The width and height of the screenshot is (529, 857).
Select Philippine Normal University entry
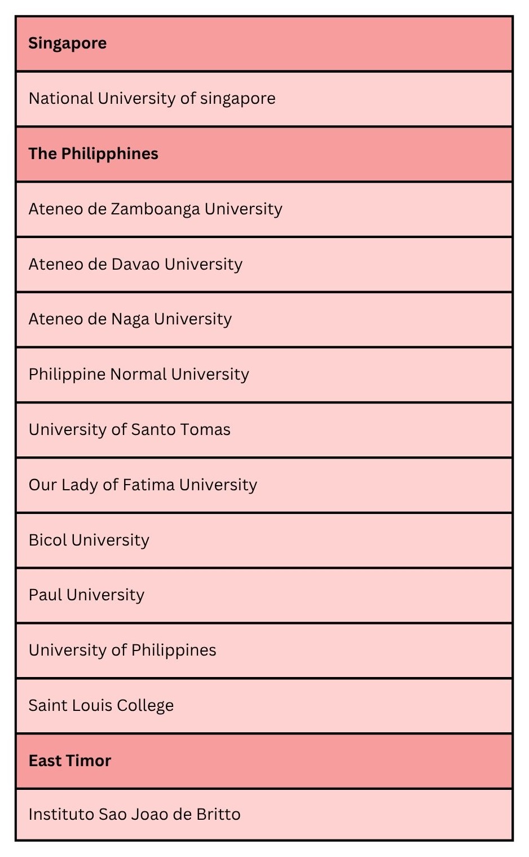point(264,375)
